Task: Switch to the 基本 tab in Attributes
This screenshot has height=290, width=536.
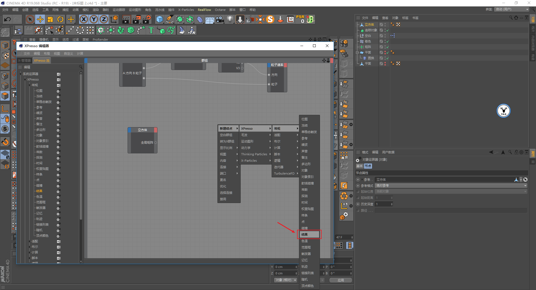Action: click(x=360, y=166)
